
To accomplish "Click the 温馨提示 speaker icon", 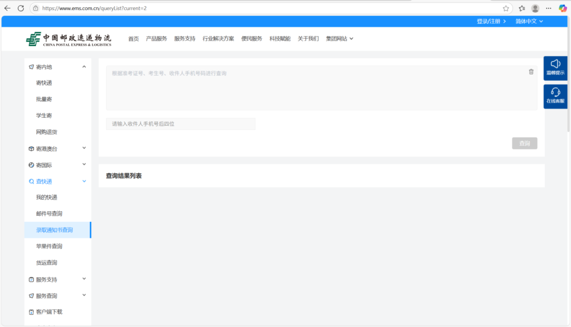I will coord(555,64).
